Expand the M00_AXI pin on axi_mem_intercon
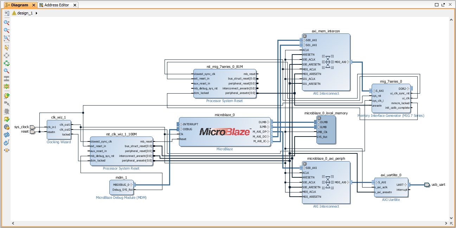Image resolution: width=456 pixels, height=228 pixels. click(x=348, y=62)
